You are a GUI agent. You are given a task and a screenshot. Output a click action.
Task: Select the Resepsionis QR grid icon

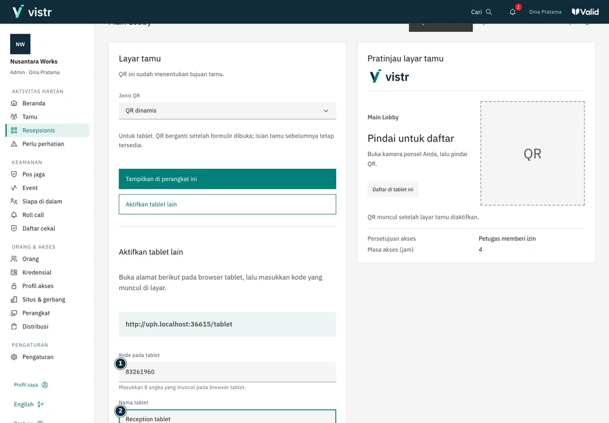pyautogui.click(x=14, y=131)
